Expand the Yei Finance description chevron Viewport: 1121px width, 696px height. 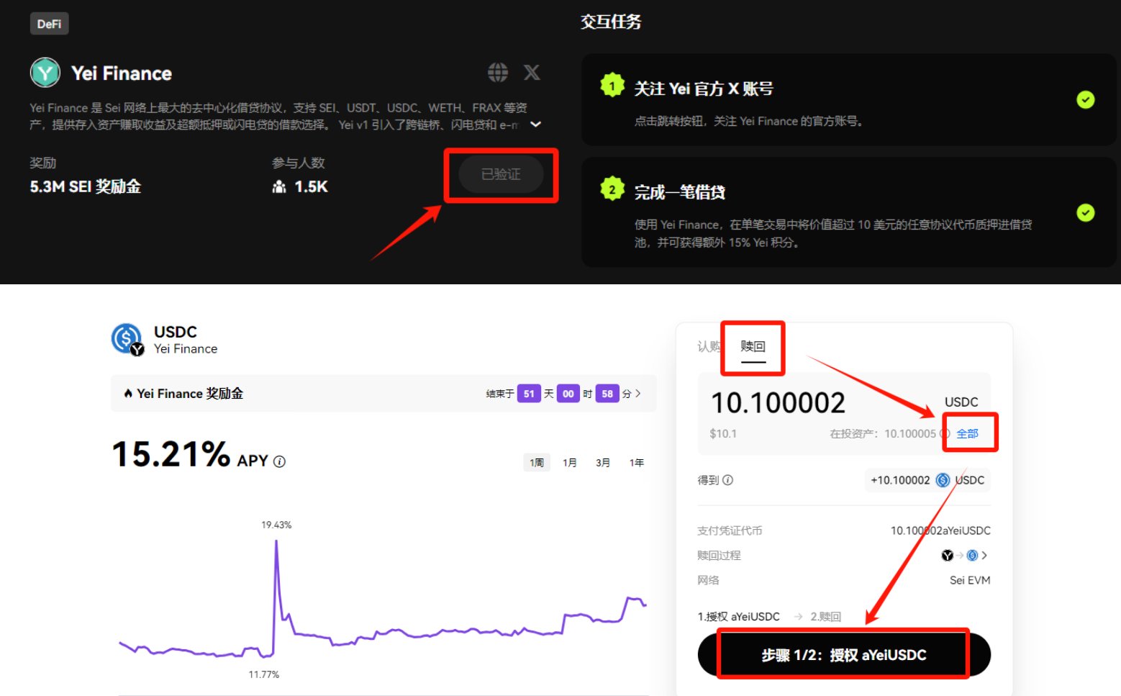(536, 125)
